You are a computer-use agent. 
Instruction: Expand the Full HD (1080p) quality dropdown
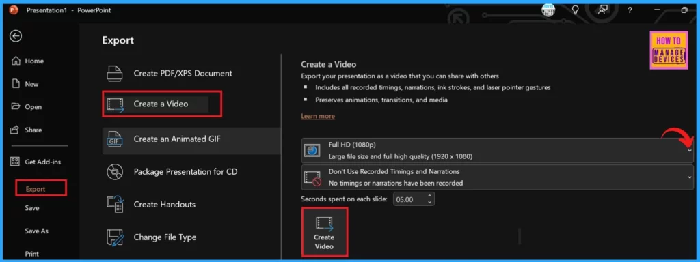click(x=498, y=151)
